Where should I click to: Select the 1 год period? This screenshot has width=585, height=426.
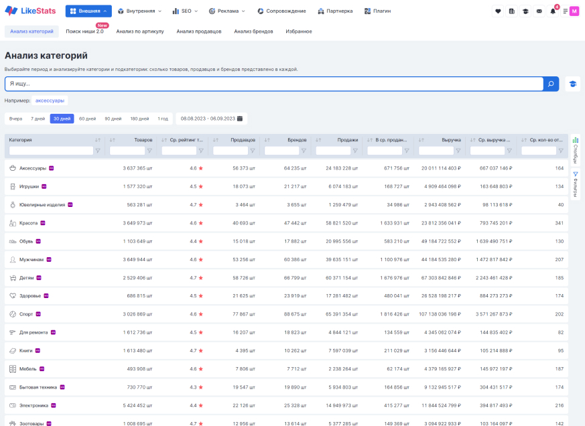pos(163,119)
